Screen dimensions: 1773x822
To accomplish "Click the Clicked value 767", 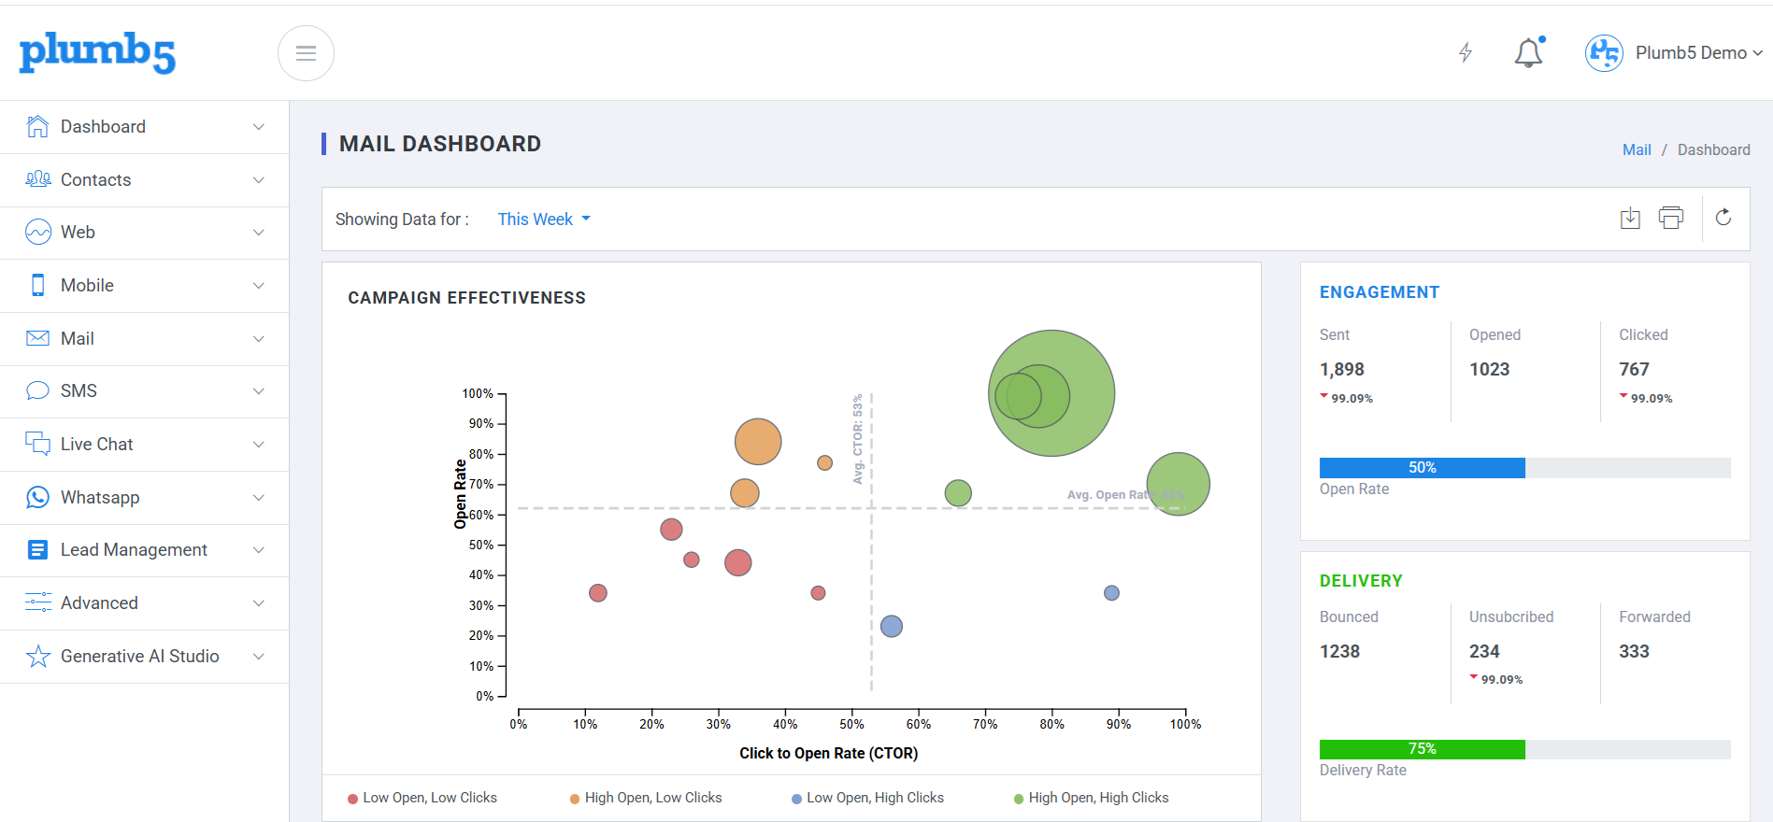I will 1635,370.
